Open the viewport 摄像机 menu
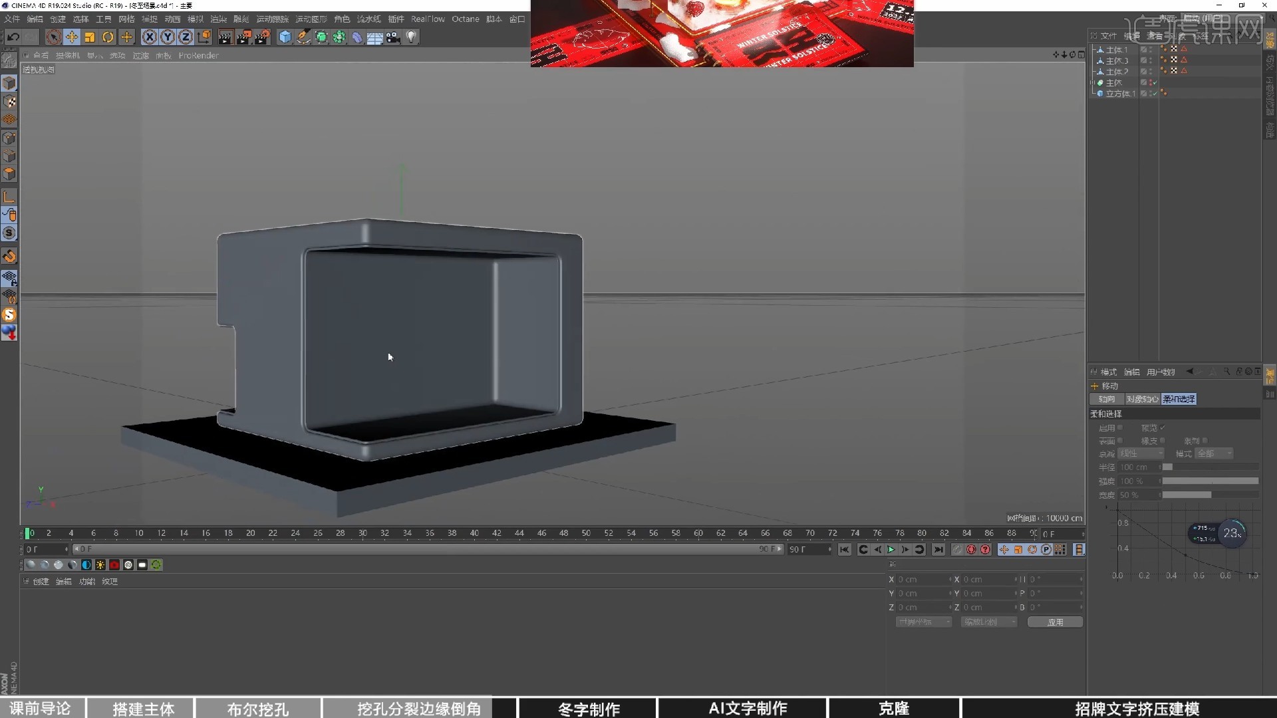This screenshot has width=1277, height=718. click(67, 56)
